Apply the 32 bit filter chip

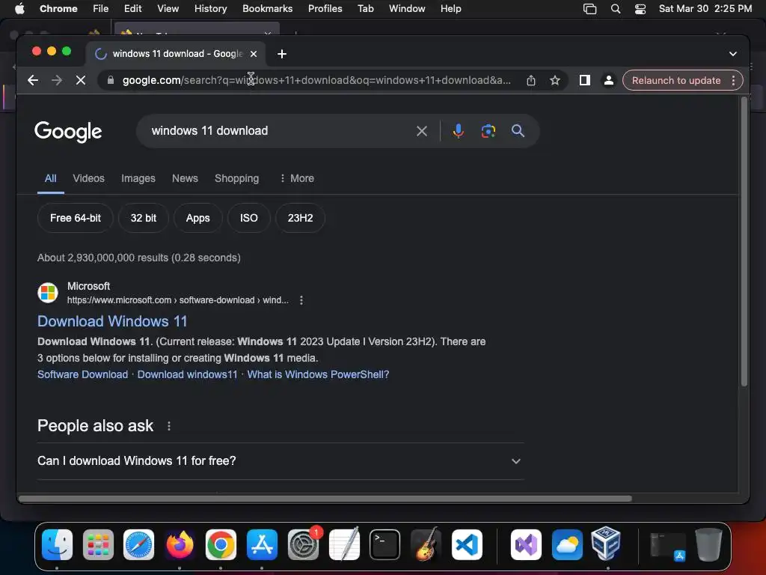coord(143,218)
